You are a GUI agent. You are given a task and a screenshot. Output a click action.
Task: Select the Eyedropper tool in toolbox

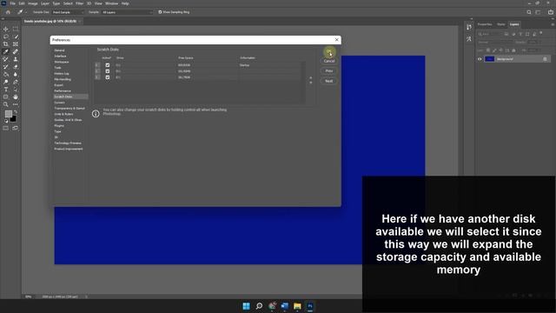pyautogui.click(x=6, y=51)
